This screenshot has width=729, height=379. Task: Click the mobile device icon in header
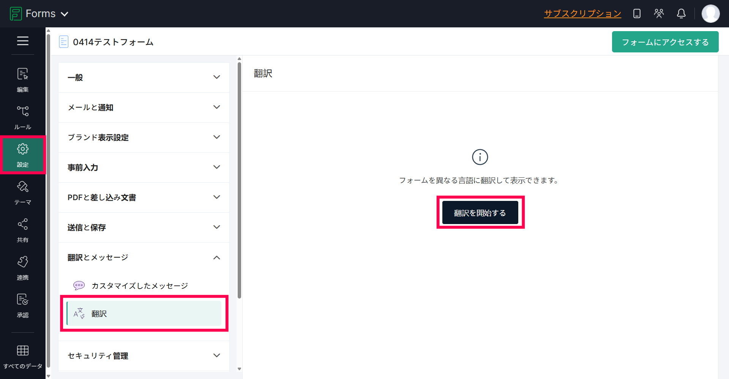637,14
